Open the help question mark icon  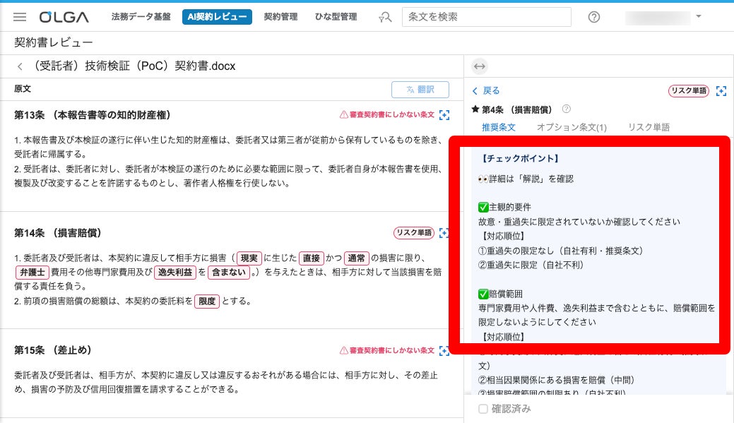(x=594, y=17)
